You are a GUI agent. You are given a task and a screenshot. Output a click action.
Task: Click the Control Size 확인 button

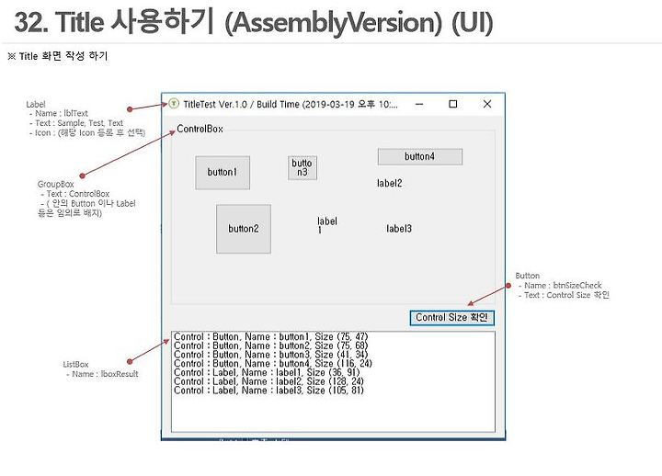tap(451, 318)
